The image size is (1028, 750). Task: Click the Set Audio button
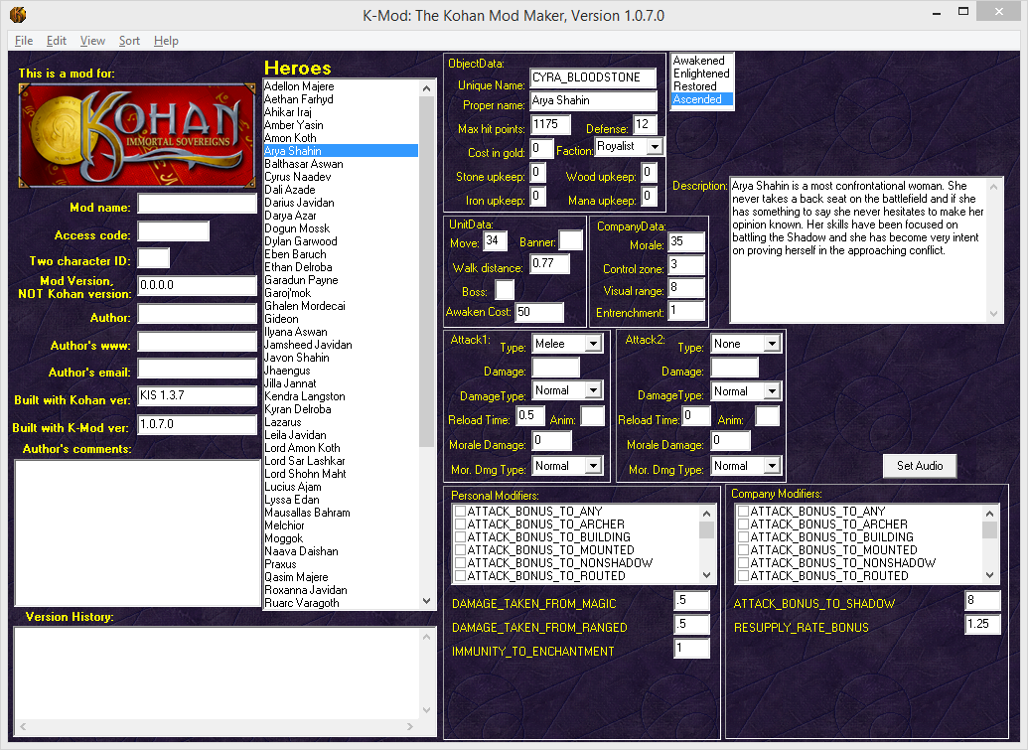tap(920, 466)
